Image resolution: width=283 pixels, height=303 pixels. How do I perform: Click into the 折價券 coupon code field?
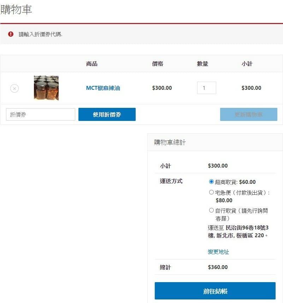click(x=41, y=115)
